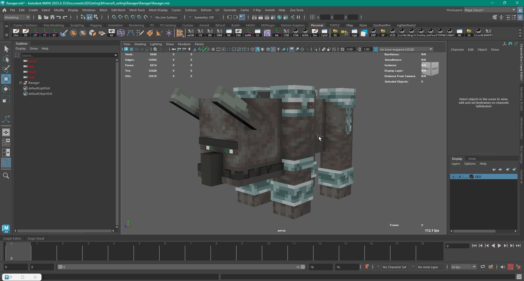Click the Undo arrow icon
Viewport: 524px width, 281px height.
pos(59,17)
